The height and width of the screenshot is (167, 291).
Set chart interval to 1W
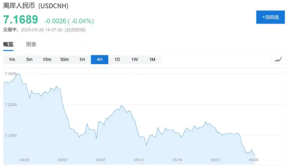point(135,60)
